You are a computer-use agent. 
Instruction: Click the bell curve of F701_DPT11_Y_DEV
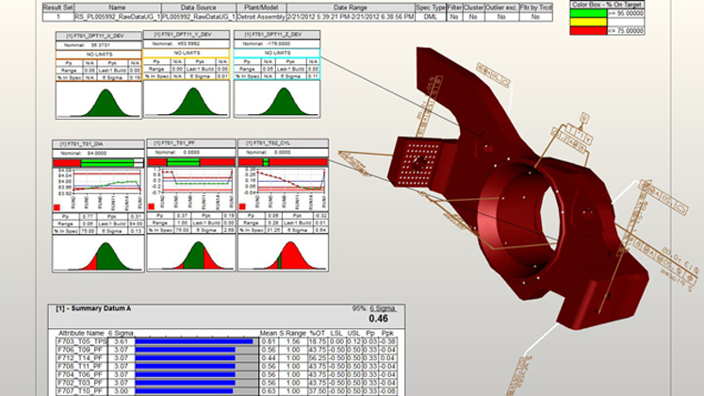193,102
